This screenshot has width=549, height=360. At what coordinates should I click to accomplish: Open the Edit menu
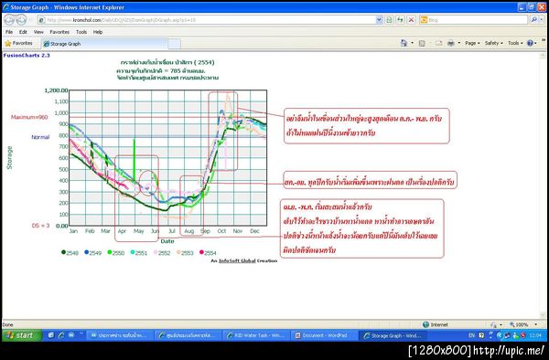pyautogui.click(x=23, y=32)
